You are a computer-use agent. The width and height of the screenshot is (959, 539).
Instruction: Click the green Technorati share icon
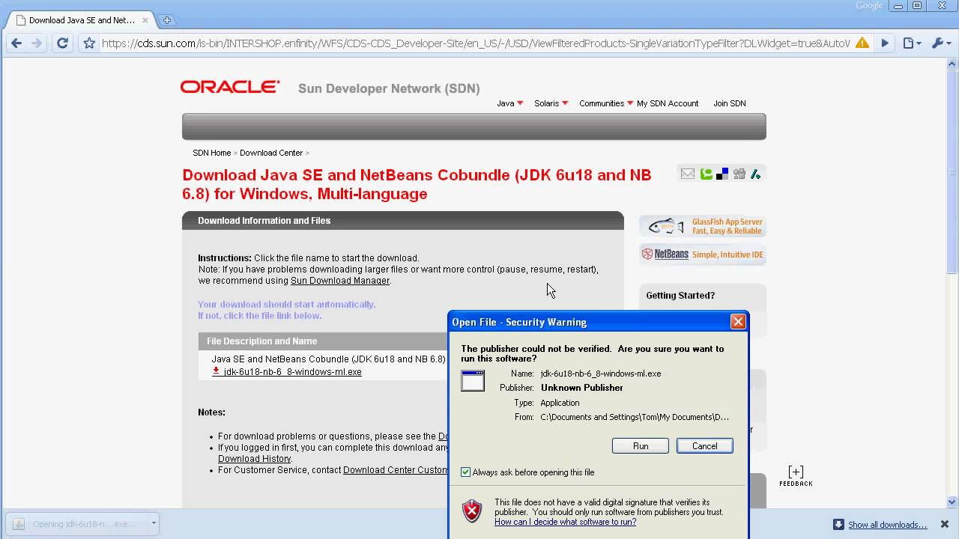coord(706,174)
